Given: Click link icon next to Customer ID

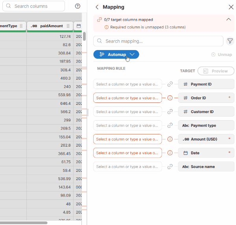Looking at the screenshot, I should (x=170, y=112).
